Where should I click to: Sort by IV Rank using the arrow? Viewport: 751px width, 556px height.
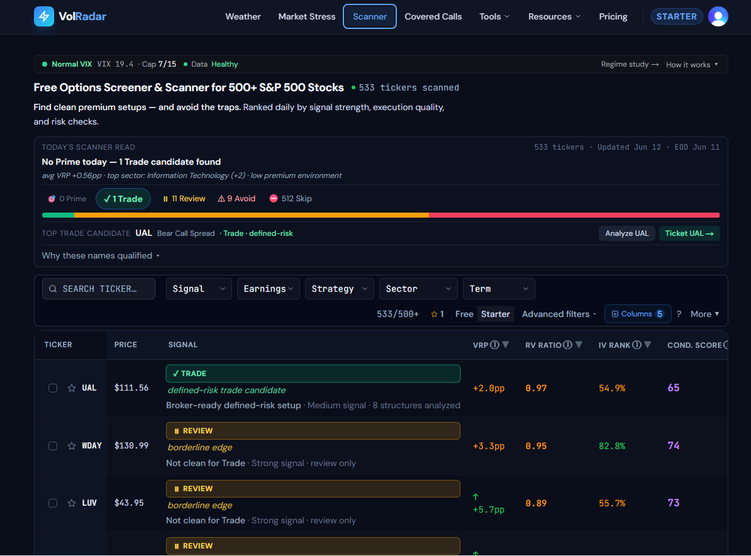(648, 345)
